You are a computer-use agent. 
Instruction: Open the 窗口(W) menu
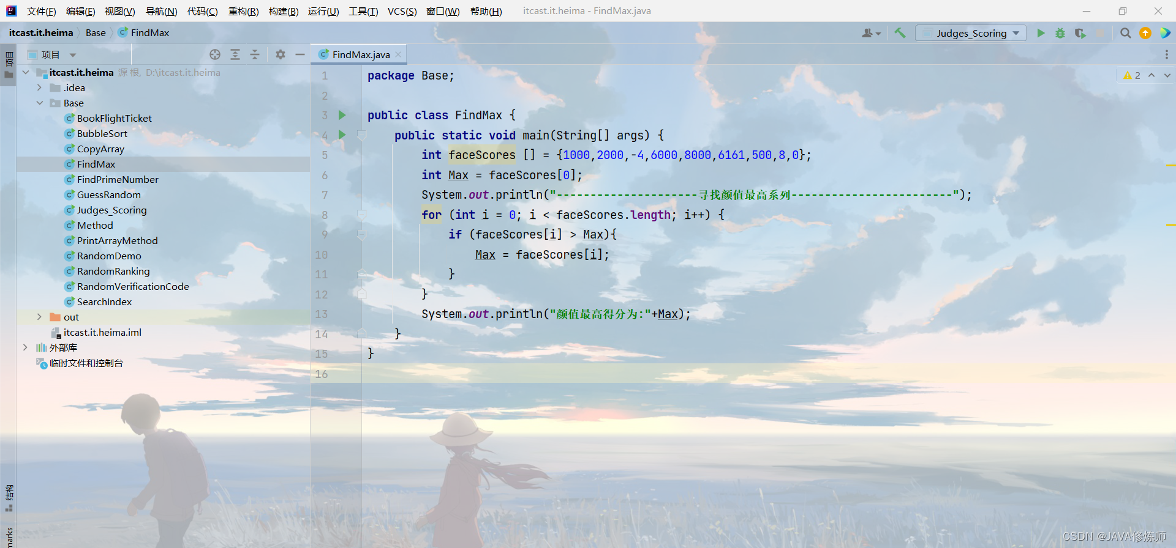coord(443,11)
